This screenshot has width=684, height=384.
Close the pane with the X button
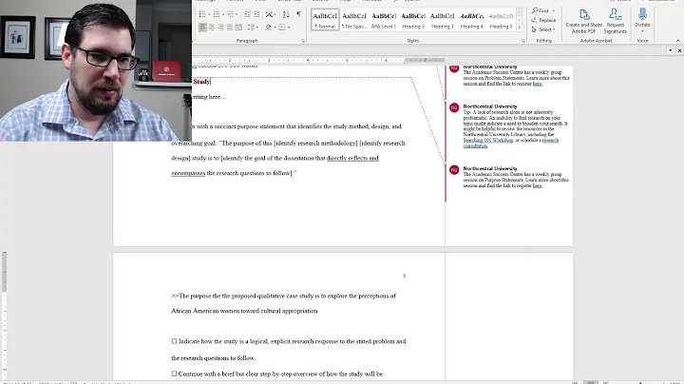679,50
